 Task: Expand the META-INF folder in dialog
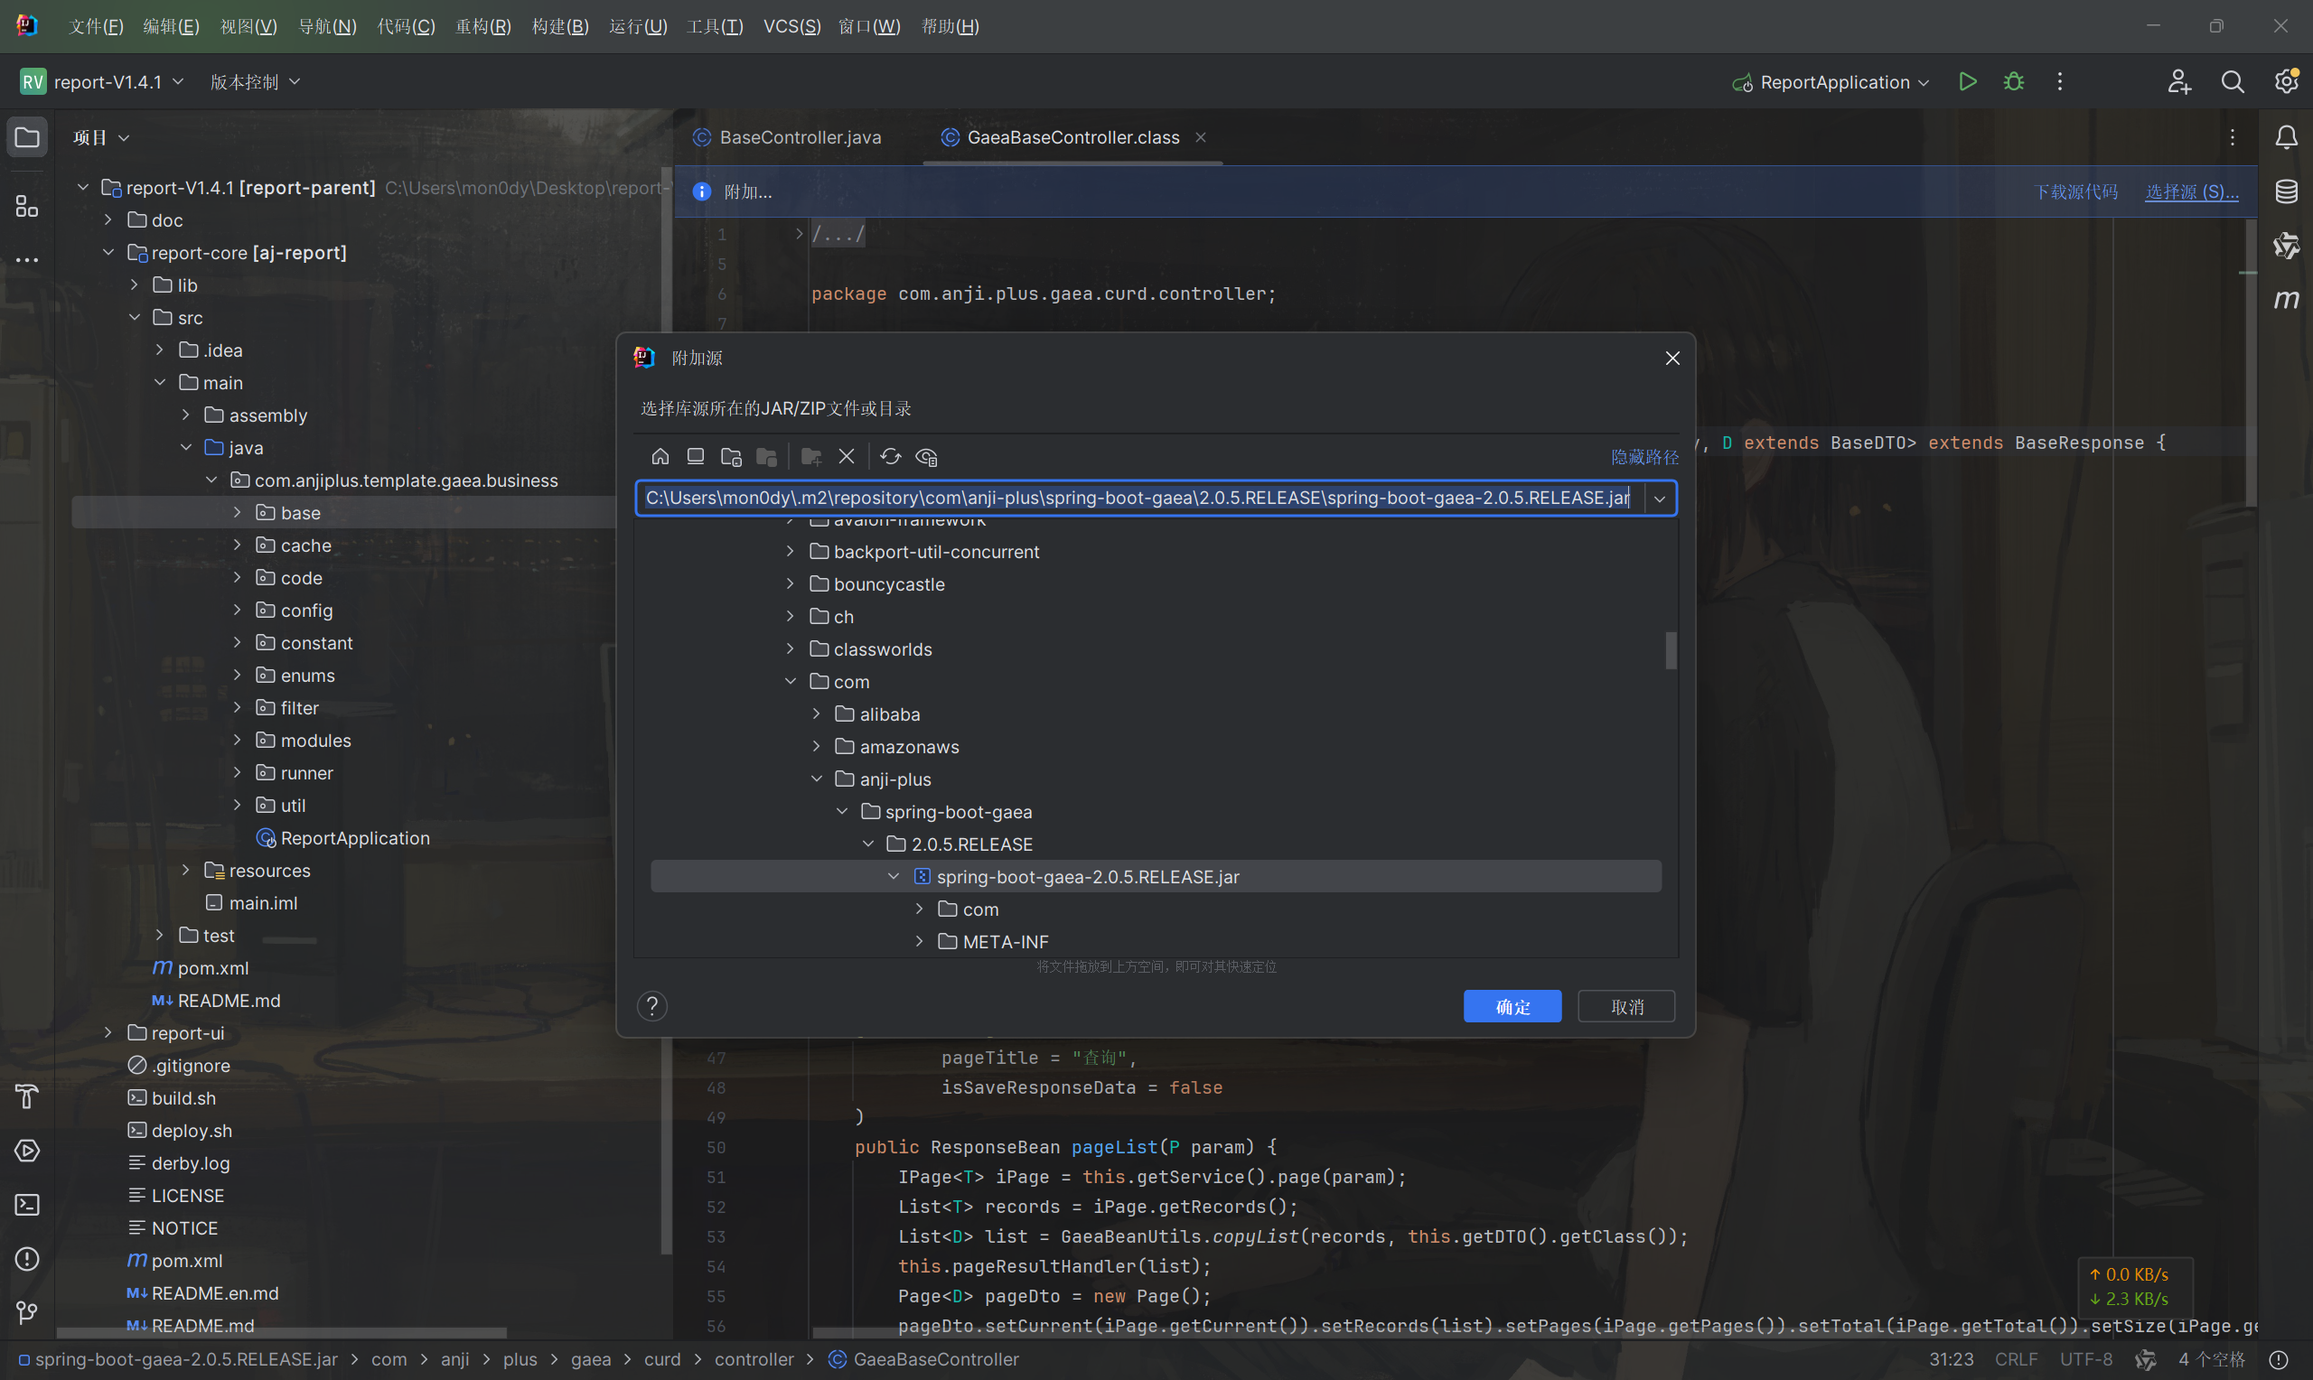point(919,942)
